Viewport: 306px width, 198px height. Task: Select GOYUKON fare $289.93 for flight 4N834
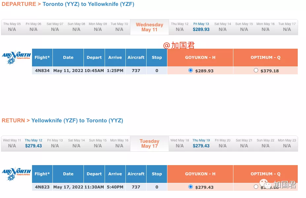pyautogui.click(x=191, y=70)
